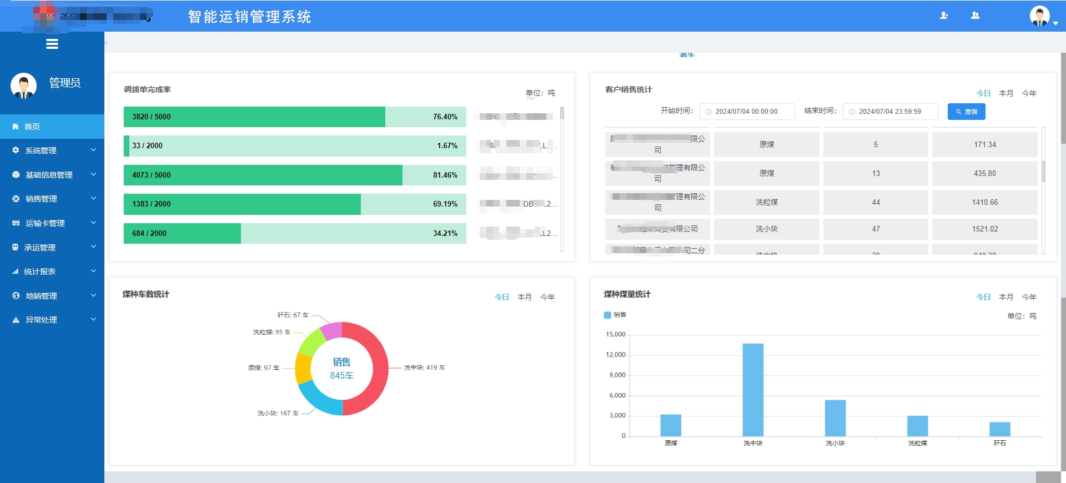
Task: Click the 统计报表 bar chart icon
Action: tap(16, 271)
